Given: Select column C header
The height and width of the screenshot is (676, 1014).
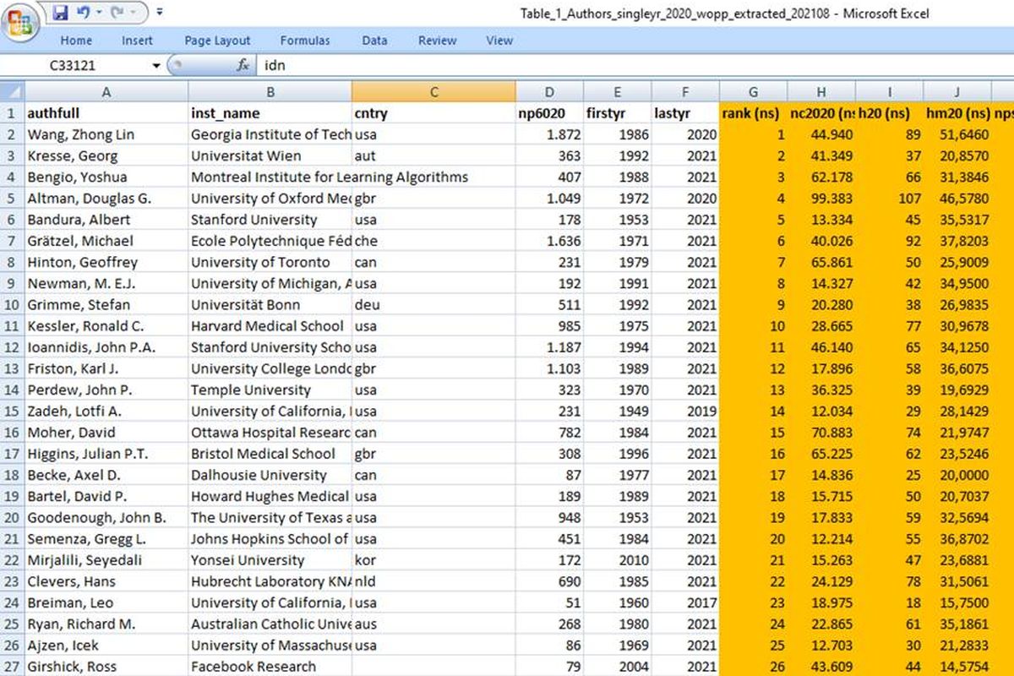Looking at the screenshot, I should click(x=433, y=90).
